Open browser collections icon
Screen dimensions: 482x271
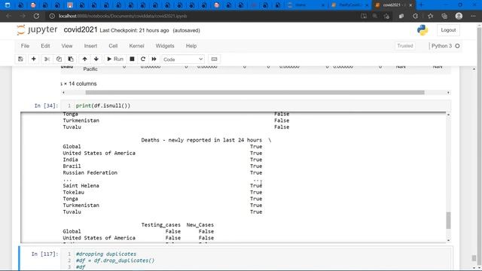pos(444,16)
